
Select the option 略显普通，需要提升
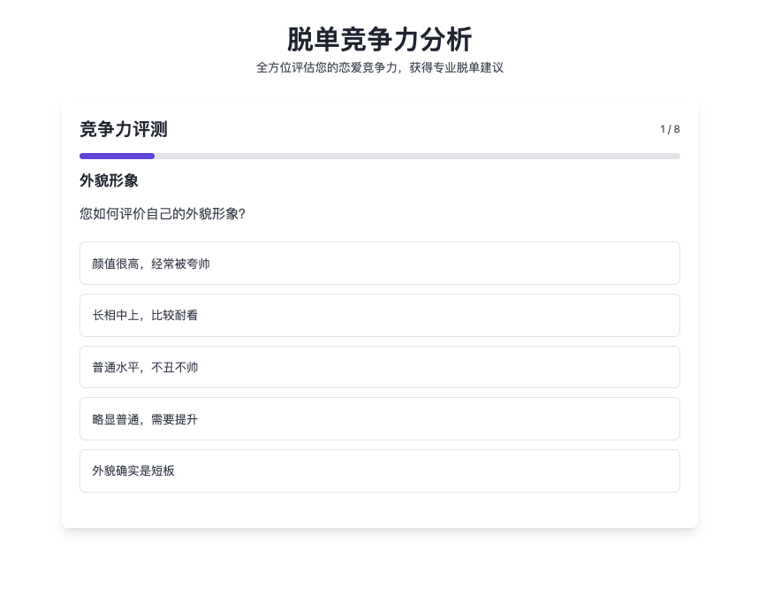click(x=379, y=418)
